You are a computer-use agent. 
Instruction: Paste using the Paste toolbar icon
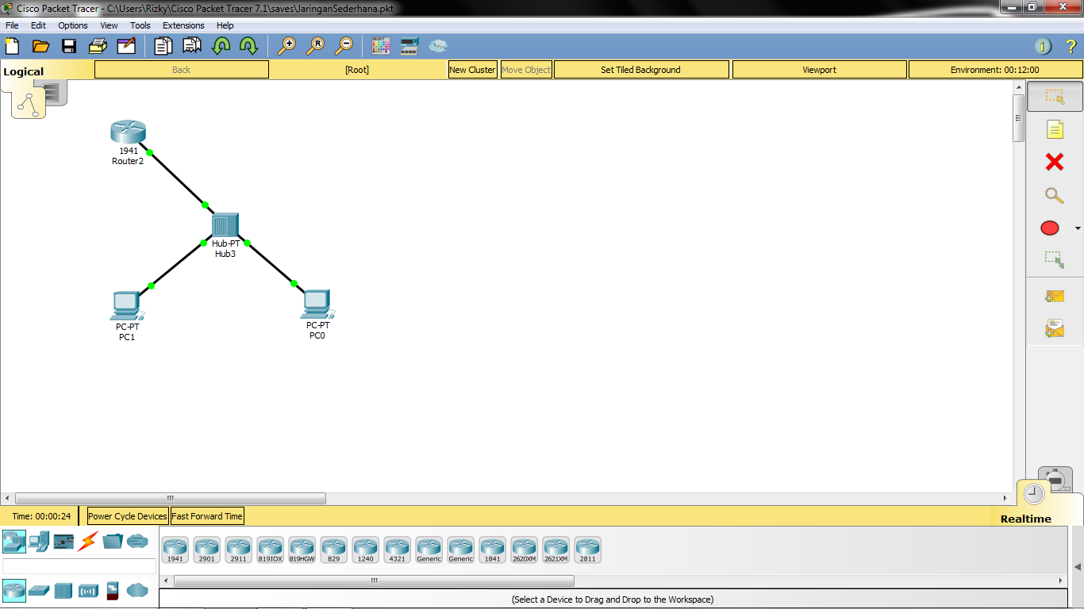pyautogui.click(x=192, y=46)
